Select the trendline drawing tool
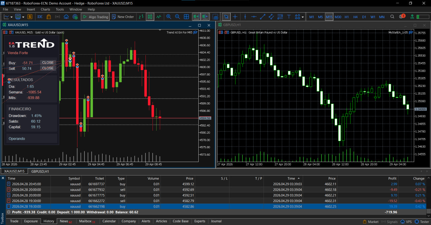This screenshot has height=225, width=431. point(263,17)
